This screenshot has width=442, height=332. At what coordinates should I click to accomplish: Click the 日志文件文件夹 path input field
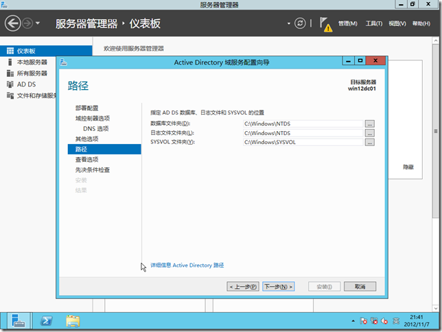pyautogui.click(x=303, y=133)
